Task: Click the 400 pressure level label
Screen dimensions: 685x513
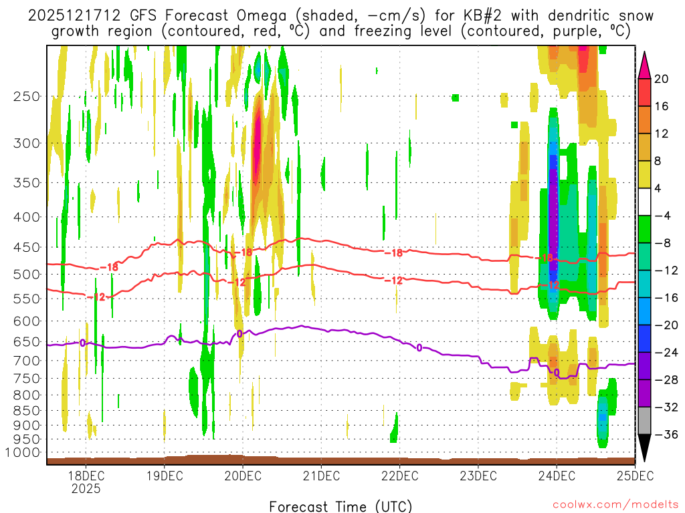Action: pos(27,217)
